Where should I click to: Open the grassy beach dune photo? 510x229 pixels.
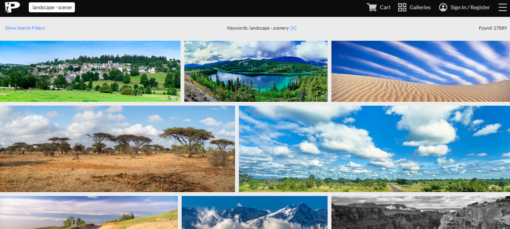tap(89, 212)
